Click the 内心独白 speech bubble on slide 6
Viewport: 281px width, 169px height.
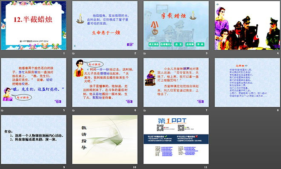pyautogui.click(x=95, y=64)
